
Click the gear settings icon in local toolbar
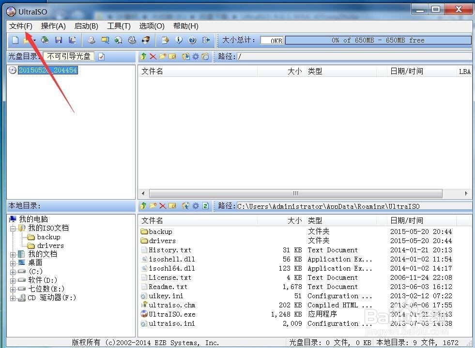click(x=196, y=206)
